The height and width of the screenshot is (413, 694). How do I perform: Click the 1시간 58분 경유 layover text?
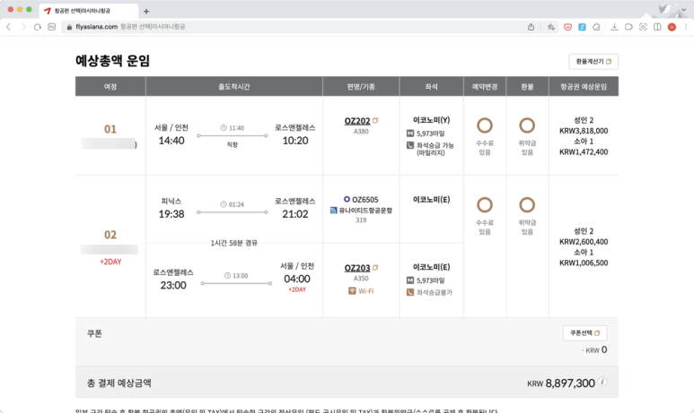click(x=233, y=243)
